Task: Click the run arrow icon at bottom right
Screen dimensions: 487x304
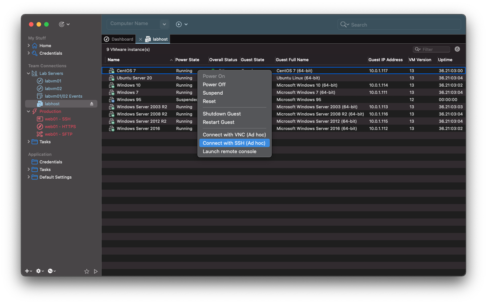Action: click(95, 271)
